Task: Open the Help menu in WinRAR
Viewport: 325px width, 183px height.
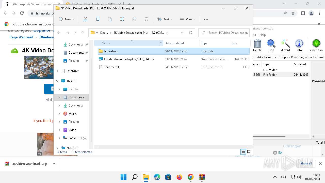Action: (263, 35)
